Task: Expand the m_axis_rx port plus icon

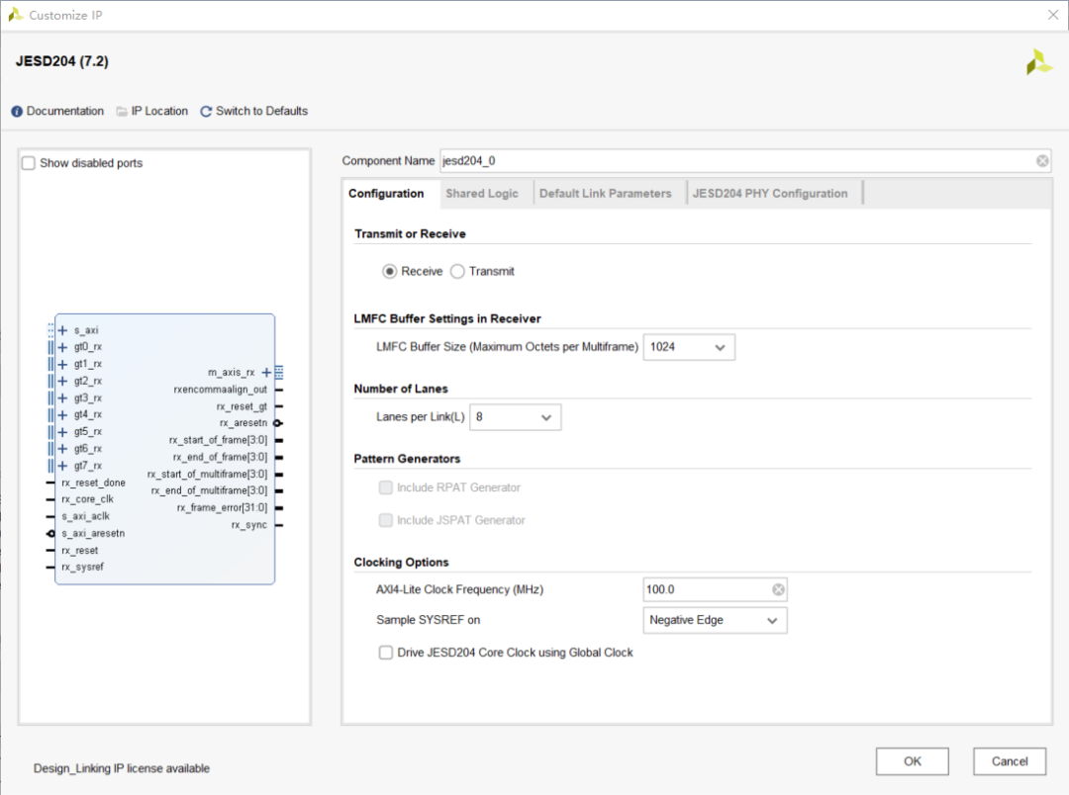Action: pyautogui.click(x=266, y=373)
